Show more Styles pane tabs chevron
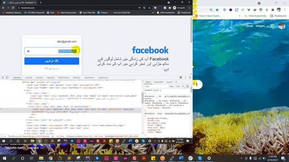The height and width of the screenshot is (162, 289). pos(176,82)
